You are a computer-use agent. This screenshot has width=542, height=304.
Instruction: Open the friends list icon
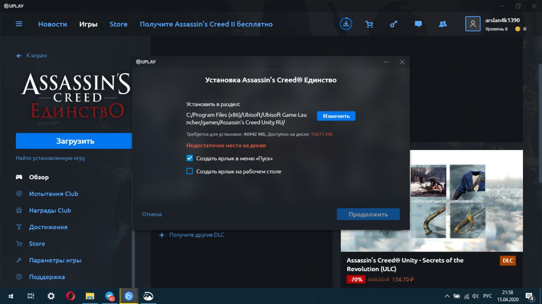click(x=443, y=24)
